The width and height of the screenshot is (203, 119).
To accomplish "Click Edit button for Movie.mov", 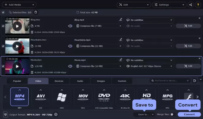I will (188, 66).
